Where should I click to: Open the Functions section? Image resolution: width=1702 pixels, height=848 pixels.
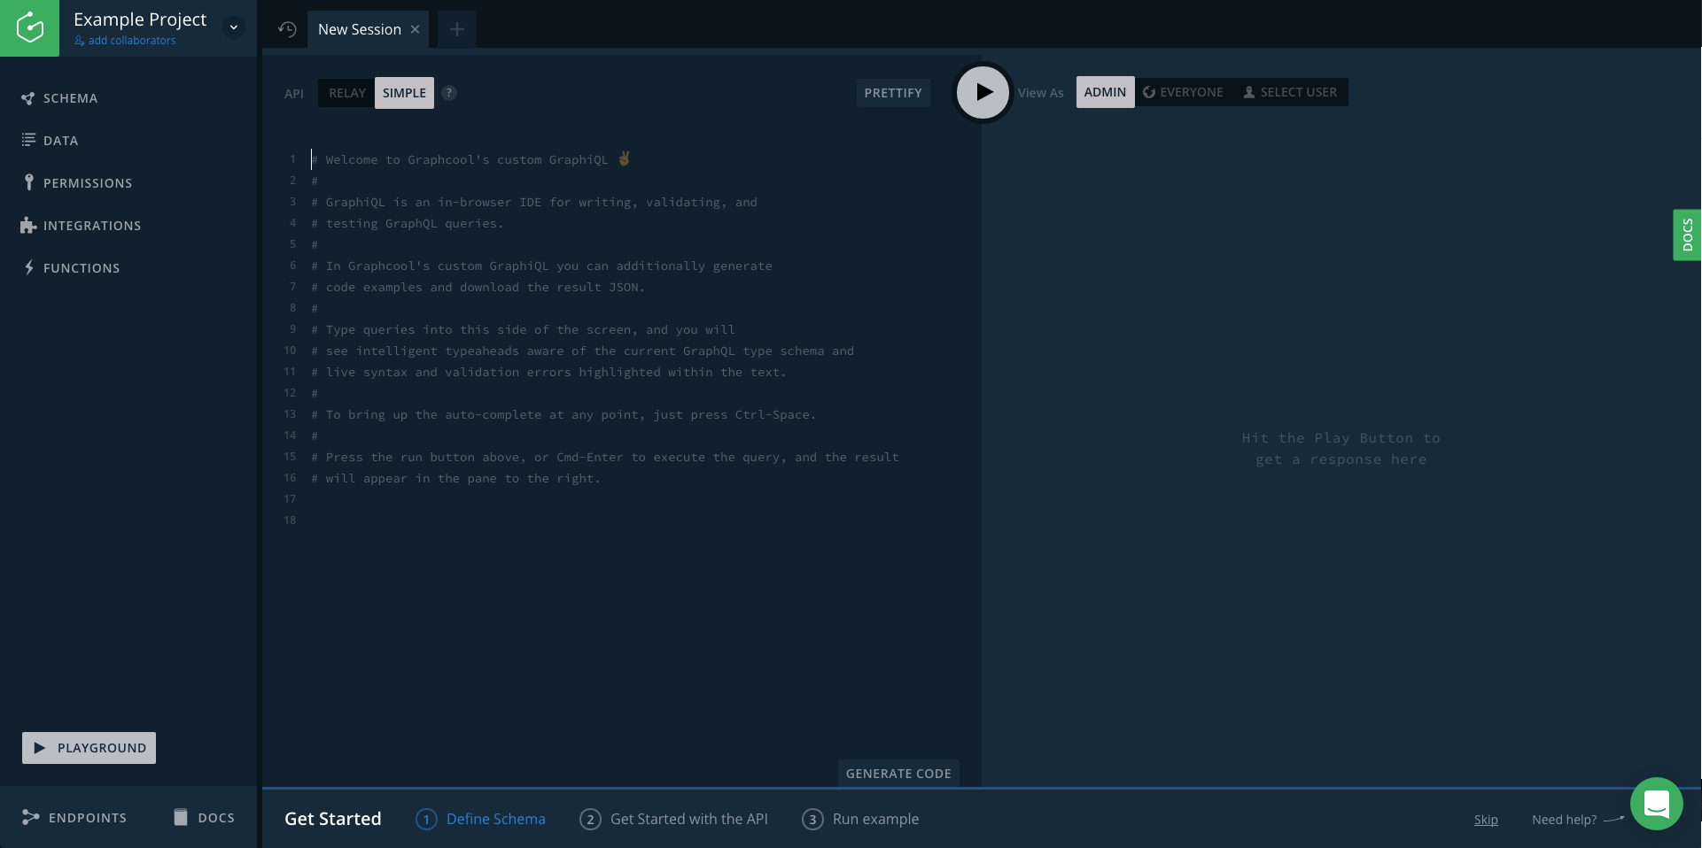[x=82, y=267]
